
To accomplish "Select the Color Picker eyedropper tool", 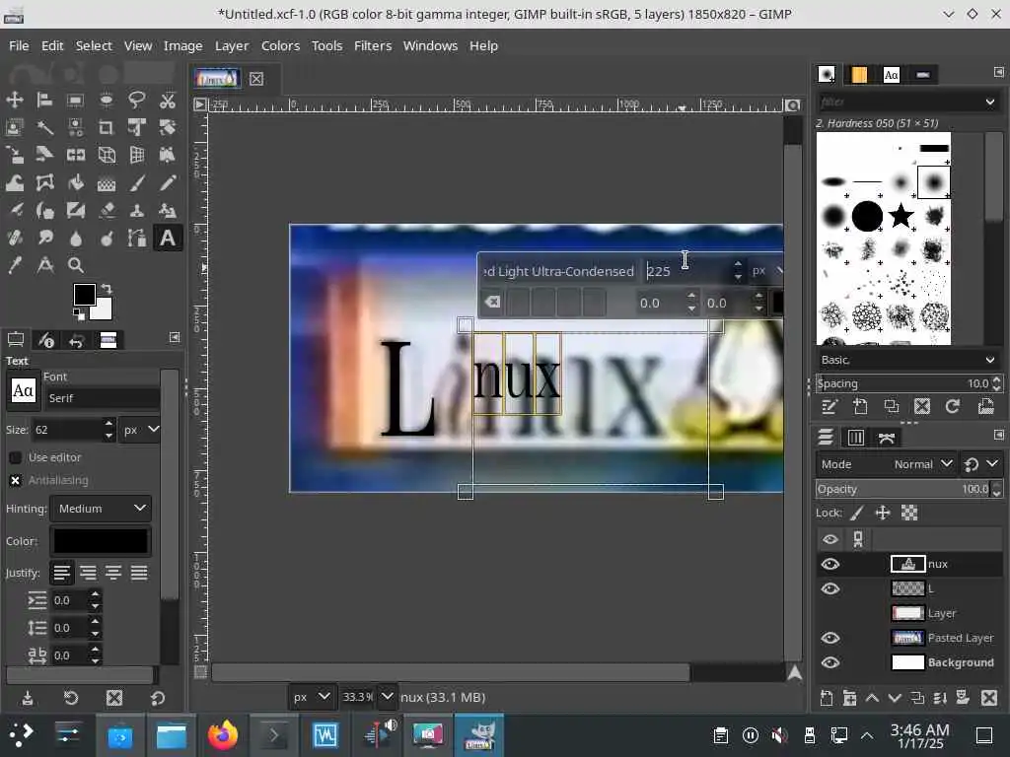I will (x=14, y=265).
